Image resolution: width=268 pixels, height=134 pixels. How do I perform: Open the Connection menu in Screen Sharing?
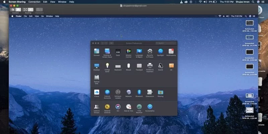pyautogui.click(x=34, y=2)
